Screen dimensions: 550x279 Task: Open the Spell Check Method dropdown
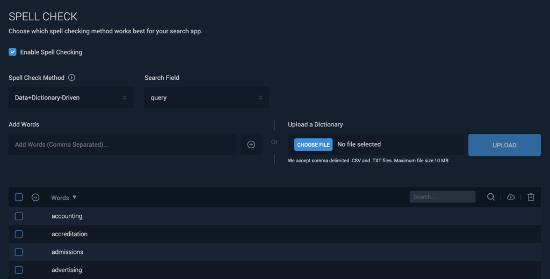click(x=71, y=97)
